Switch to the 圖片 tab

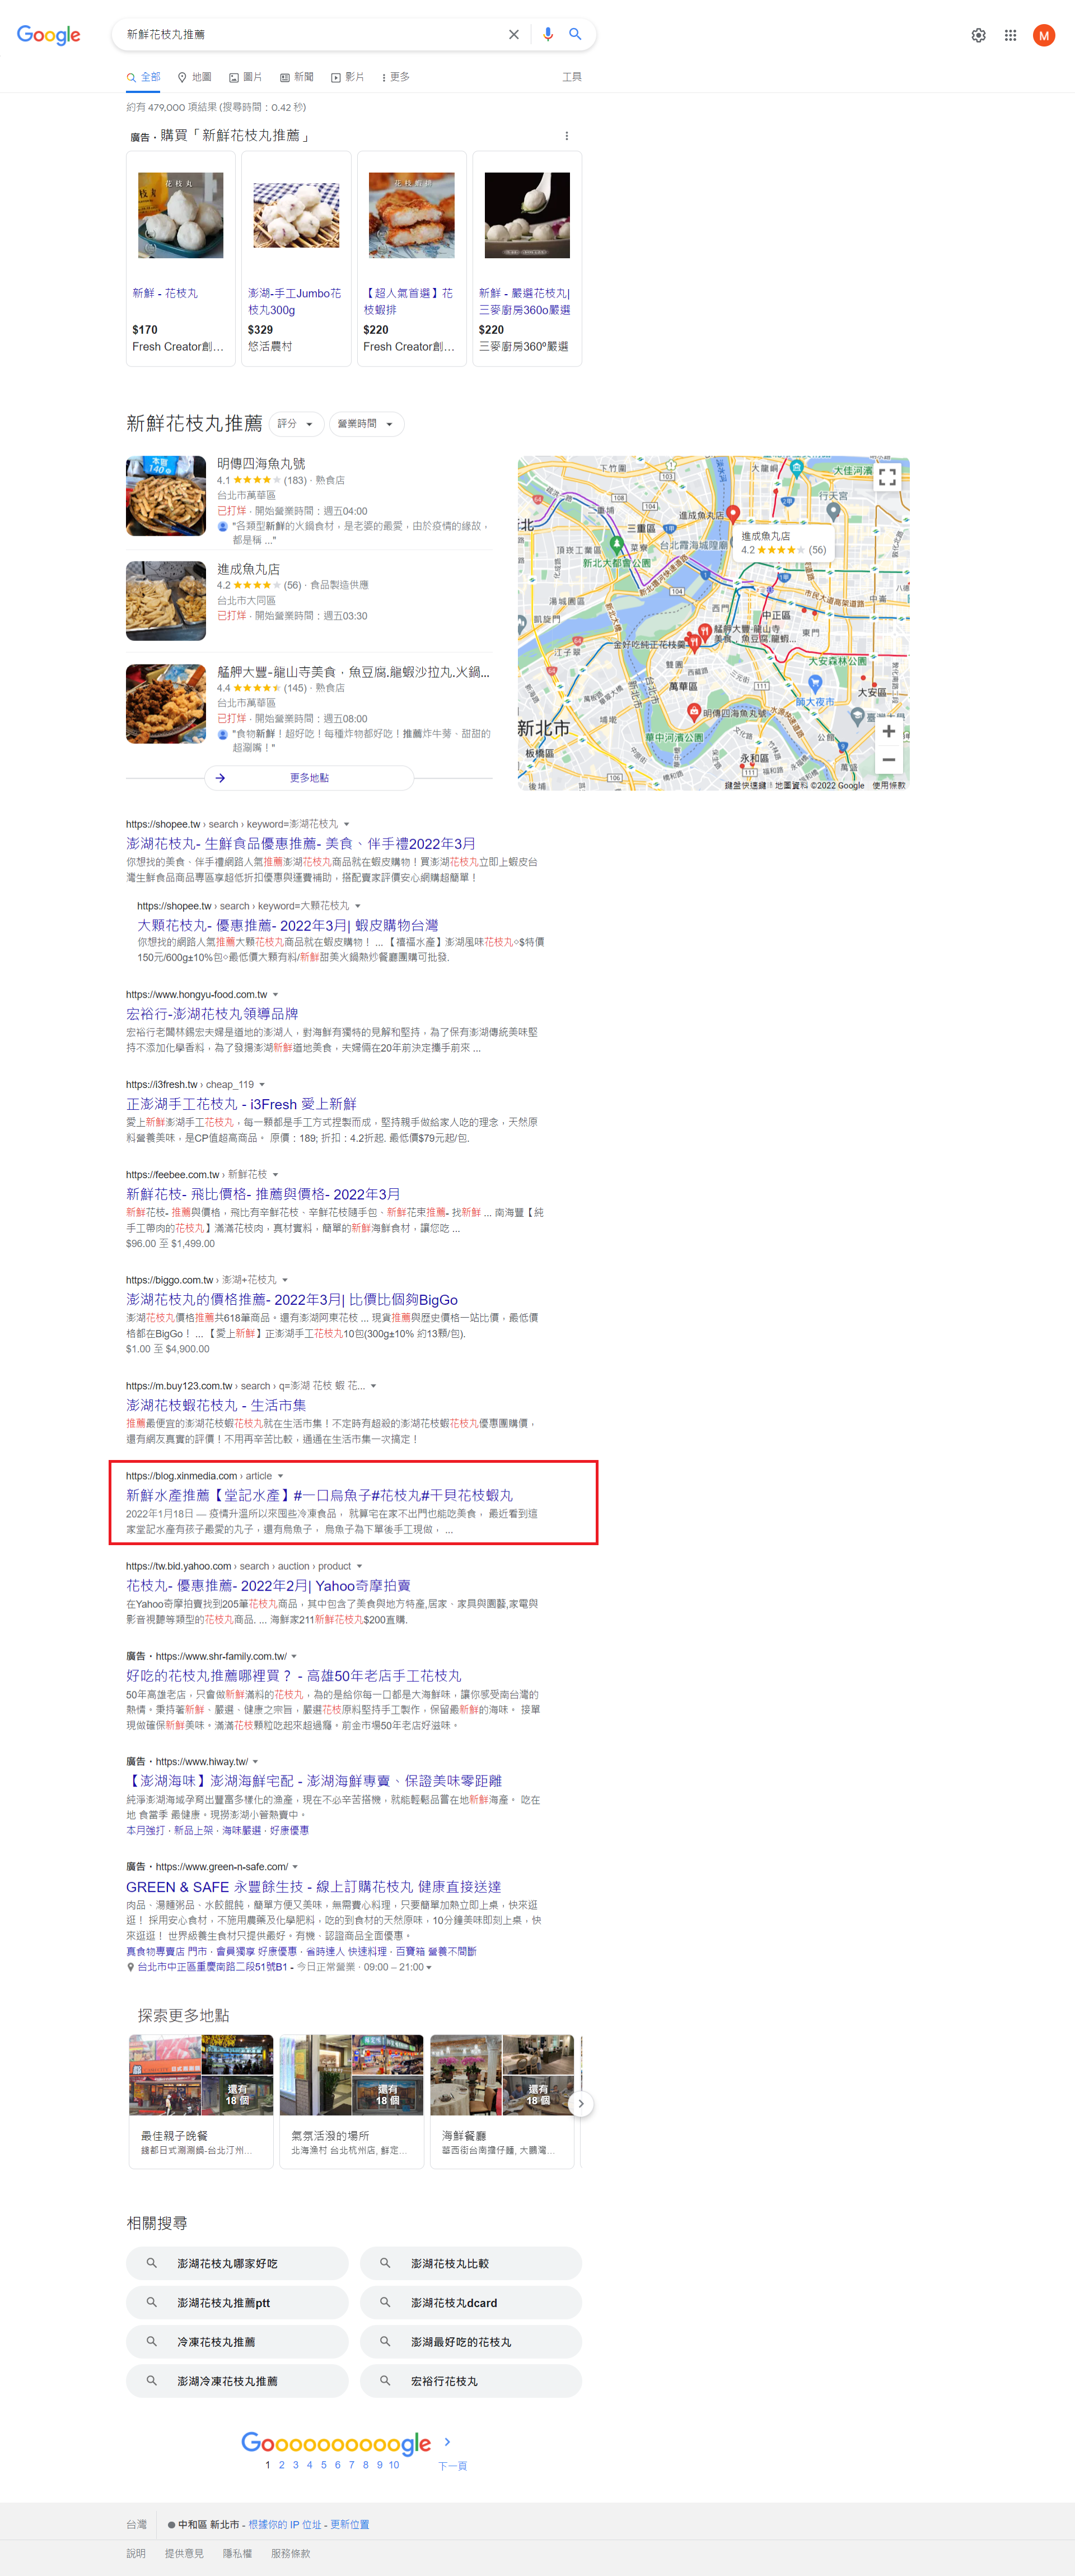(245, 77)
